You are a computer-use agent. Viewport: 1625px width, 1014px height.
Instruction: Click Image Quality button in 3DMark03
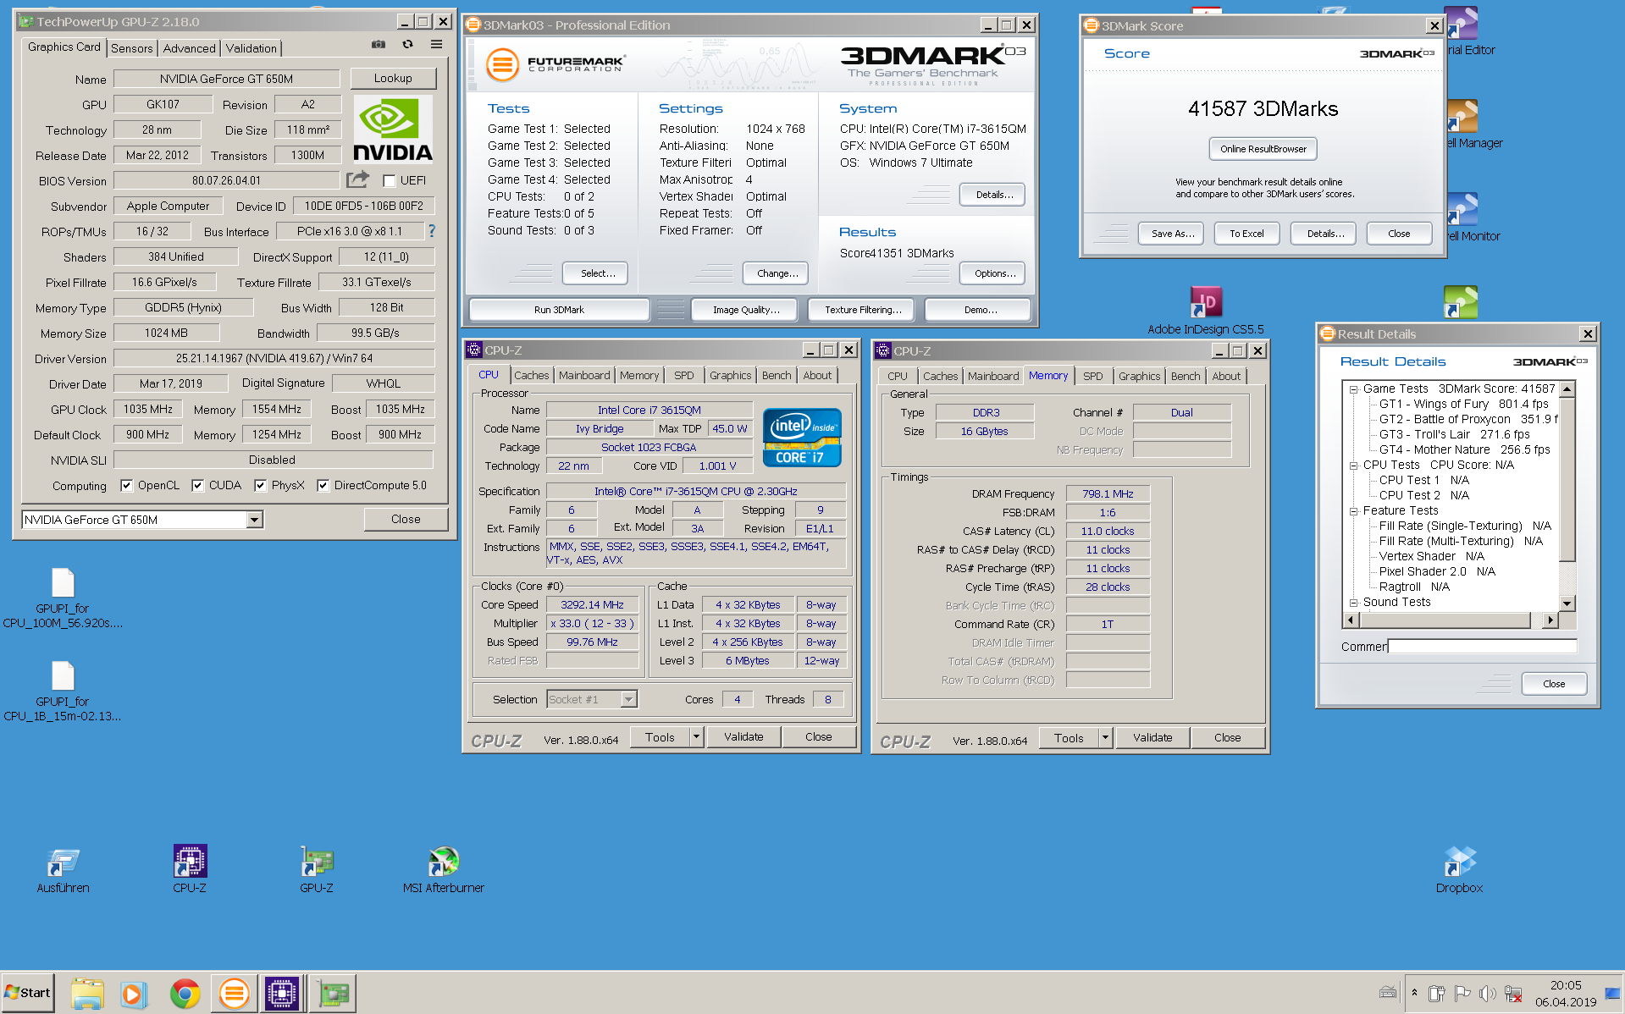pos(746,310)
